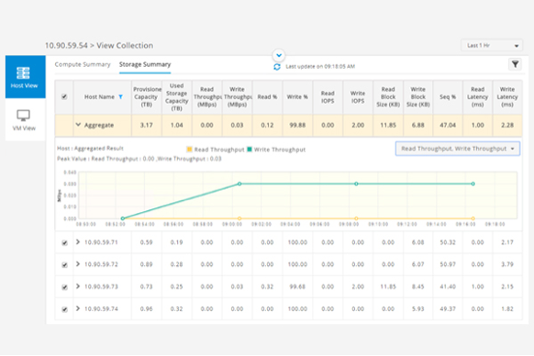The height and width of the screenshot is (356, 534).
Task: Open the filter funnel icon at top right
Action: pos(515,64)
